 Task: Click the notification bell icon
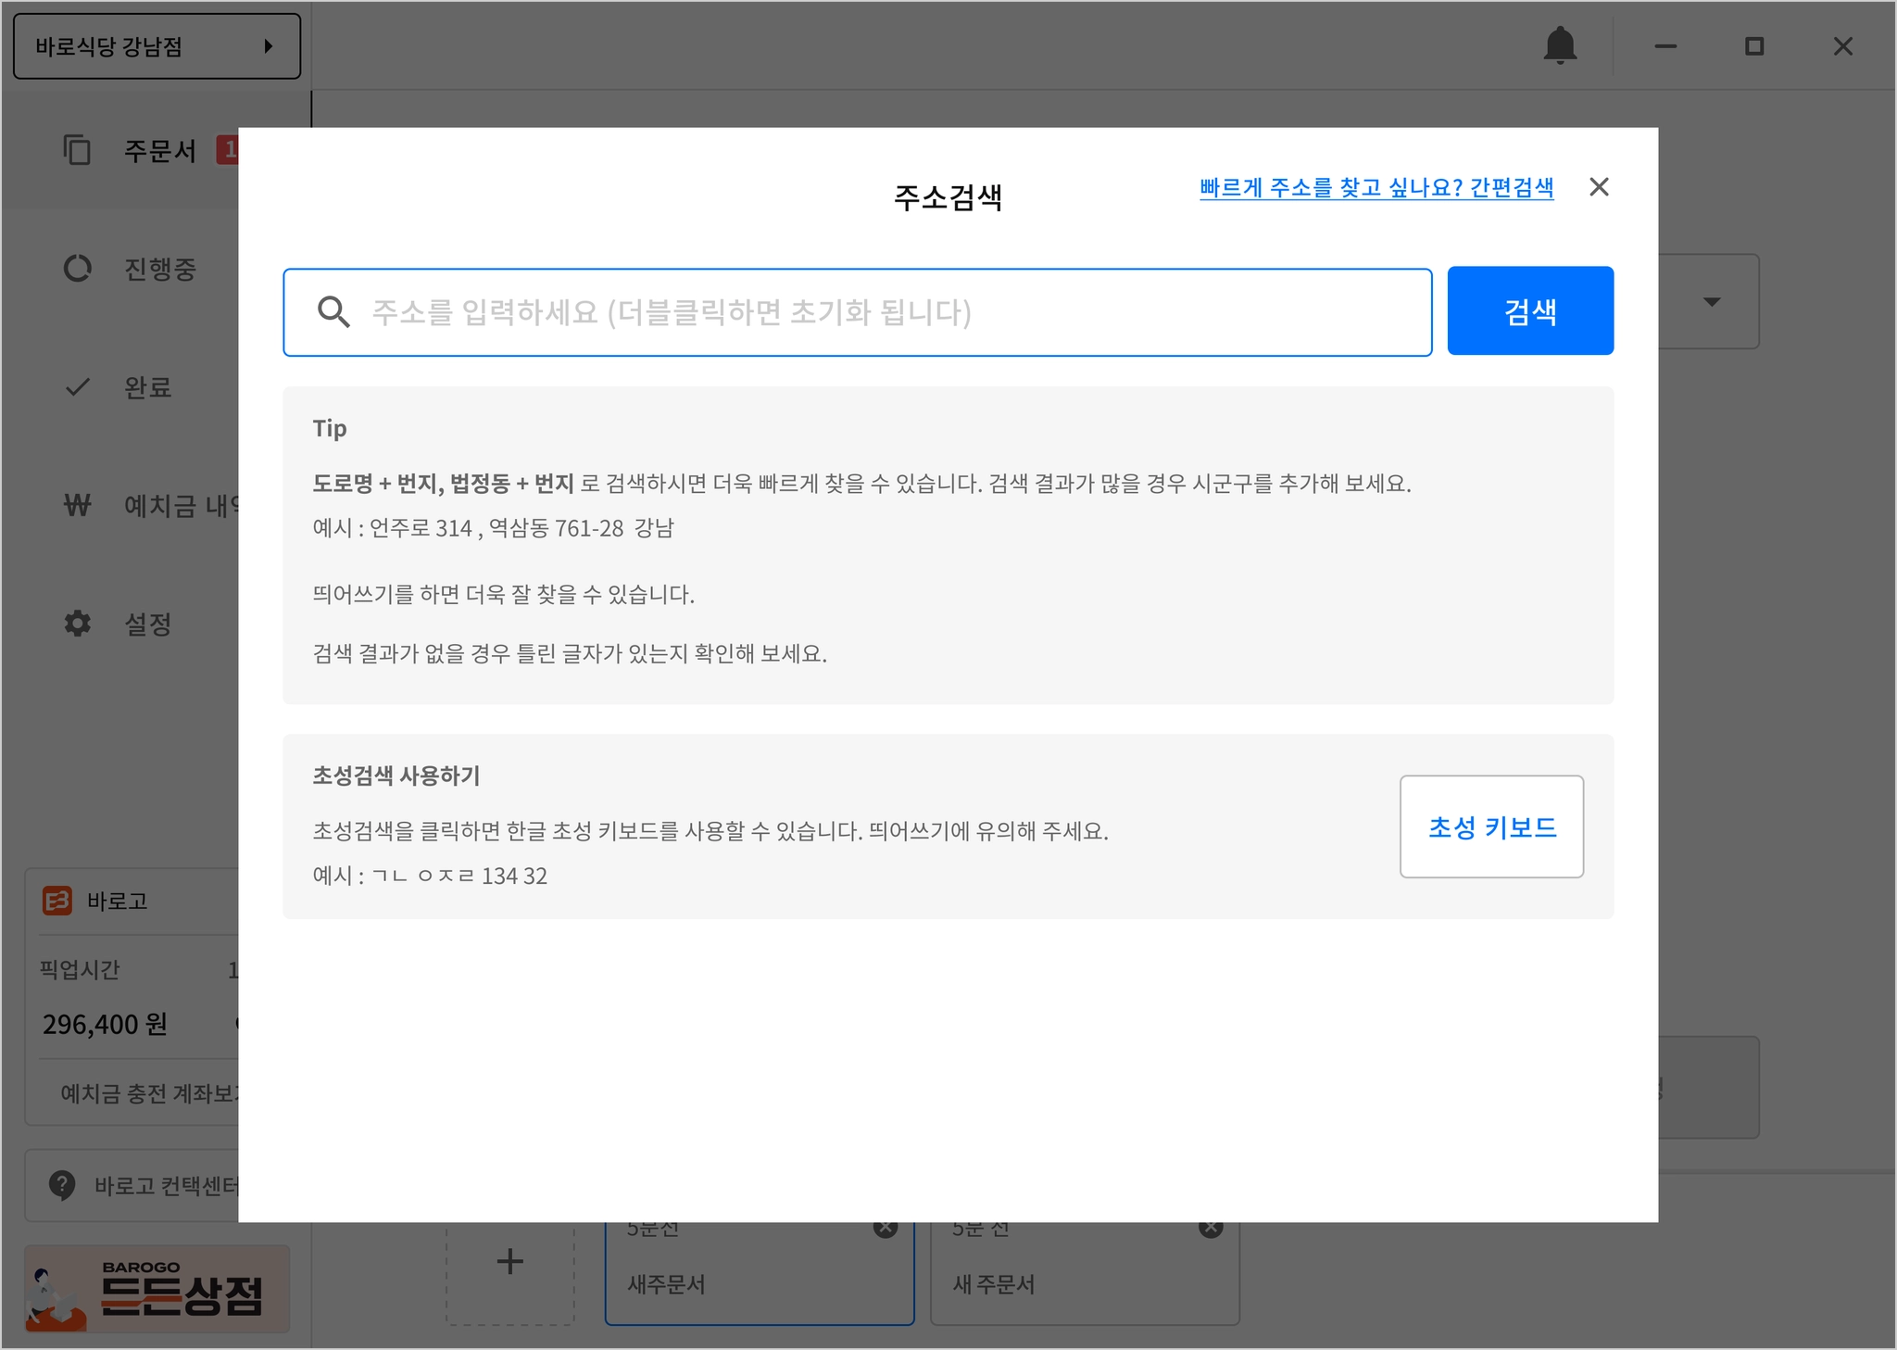1560,45
